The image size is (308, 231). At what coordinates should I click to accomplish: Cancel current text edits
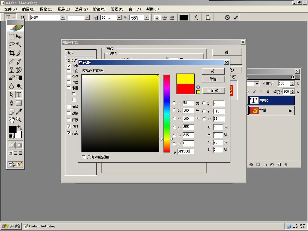(x=227, y=17)
